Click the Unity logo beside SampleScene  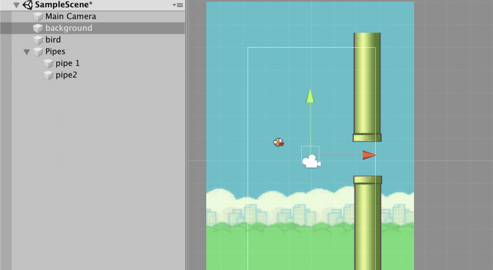[x=28, y=5]
